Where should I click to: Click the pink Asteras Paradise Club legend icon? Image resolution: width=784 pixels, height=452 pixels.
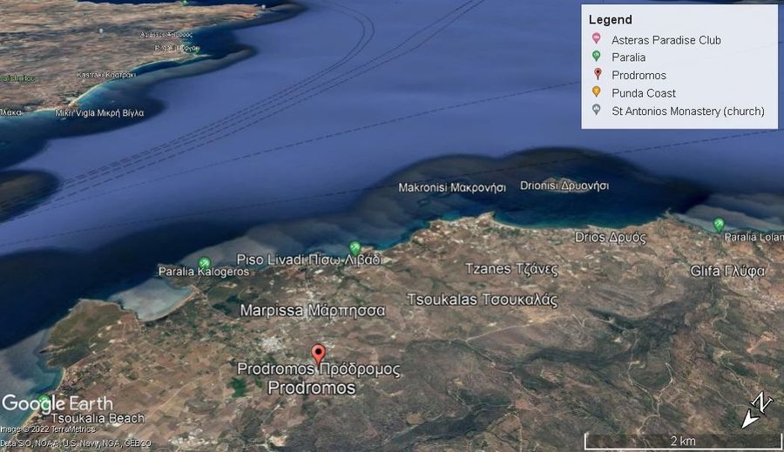(x=596, y=39)
